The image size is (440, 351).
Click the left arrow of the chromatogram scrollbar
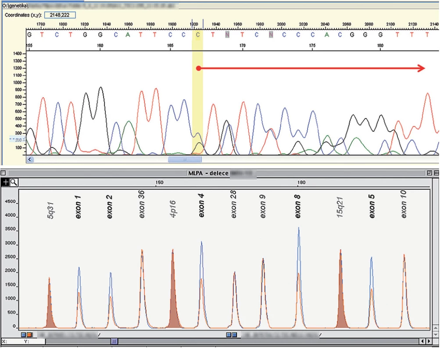pos(30,159)
